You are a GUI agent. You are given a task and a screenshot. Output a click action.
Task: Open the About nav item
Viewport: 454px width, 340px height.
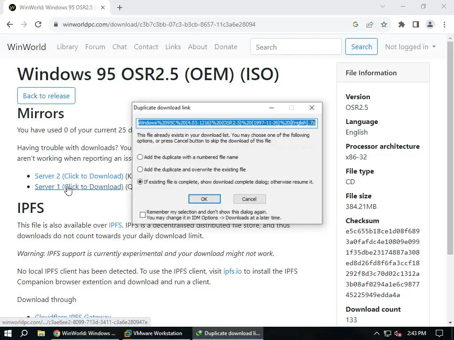[198, 47]
